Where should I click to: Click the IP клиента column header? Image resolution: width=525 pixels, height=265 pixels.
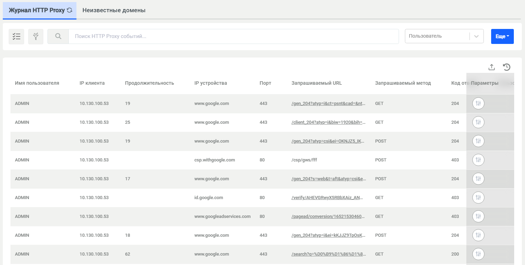(x=92, y=83)
